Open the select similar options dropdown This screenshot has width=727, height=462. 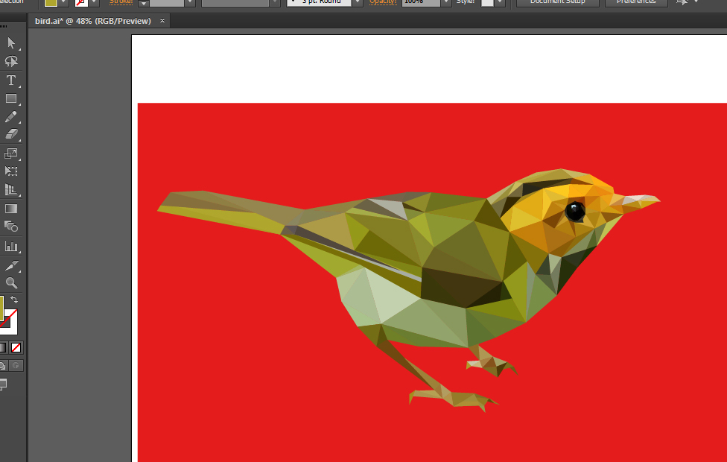(x=696, y=1)
